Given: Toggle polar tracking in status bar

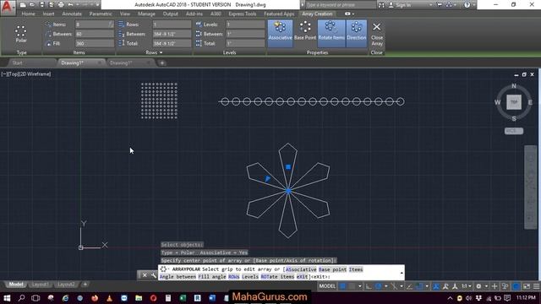Looking at the screenshot, I should click(x=379, y=286).
